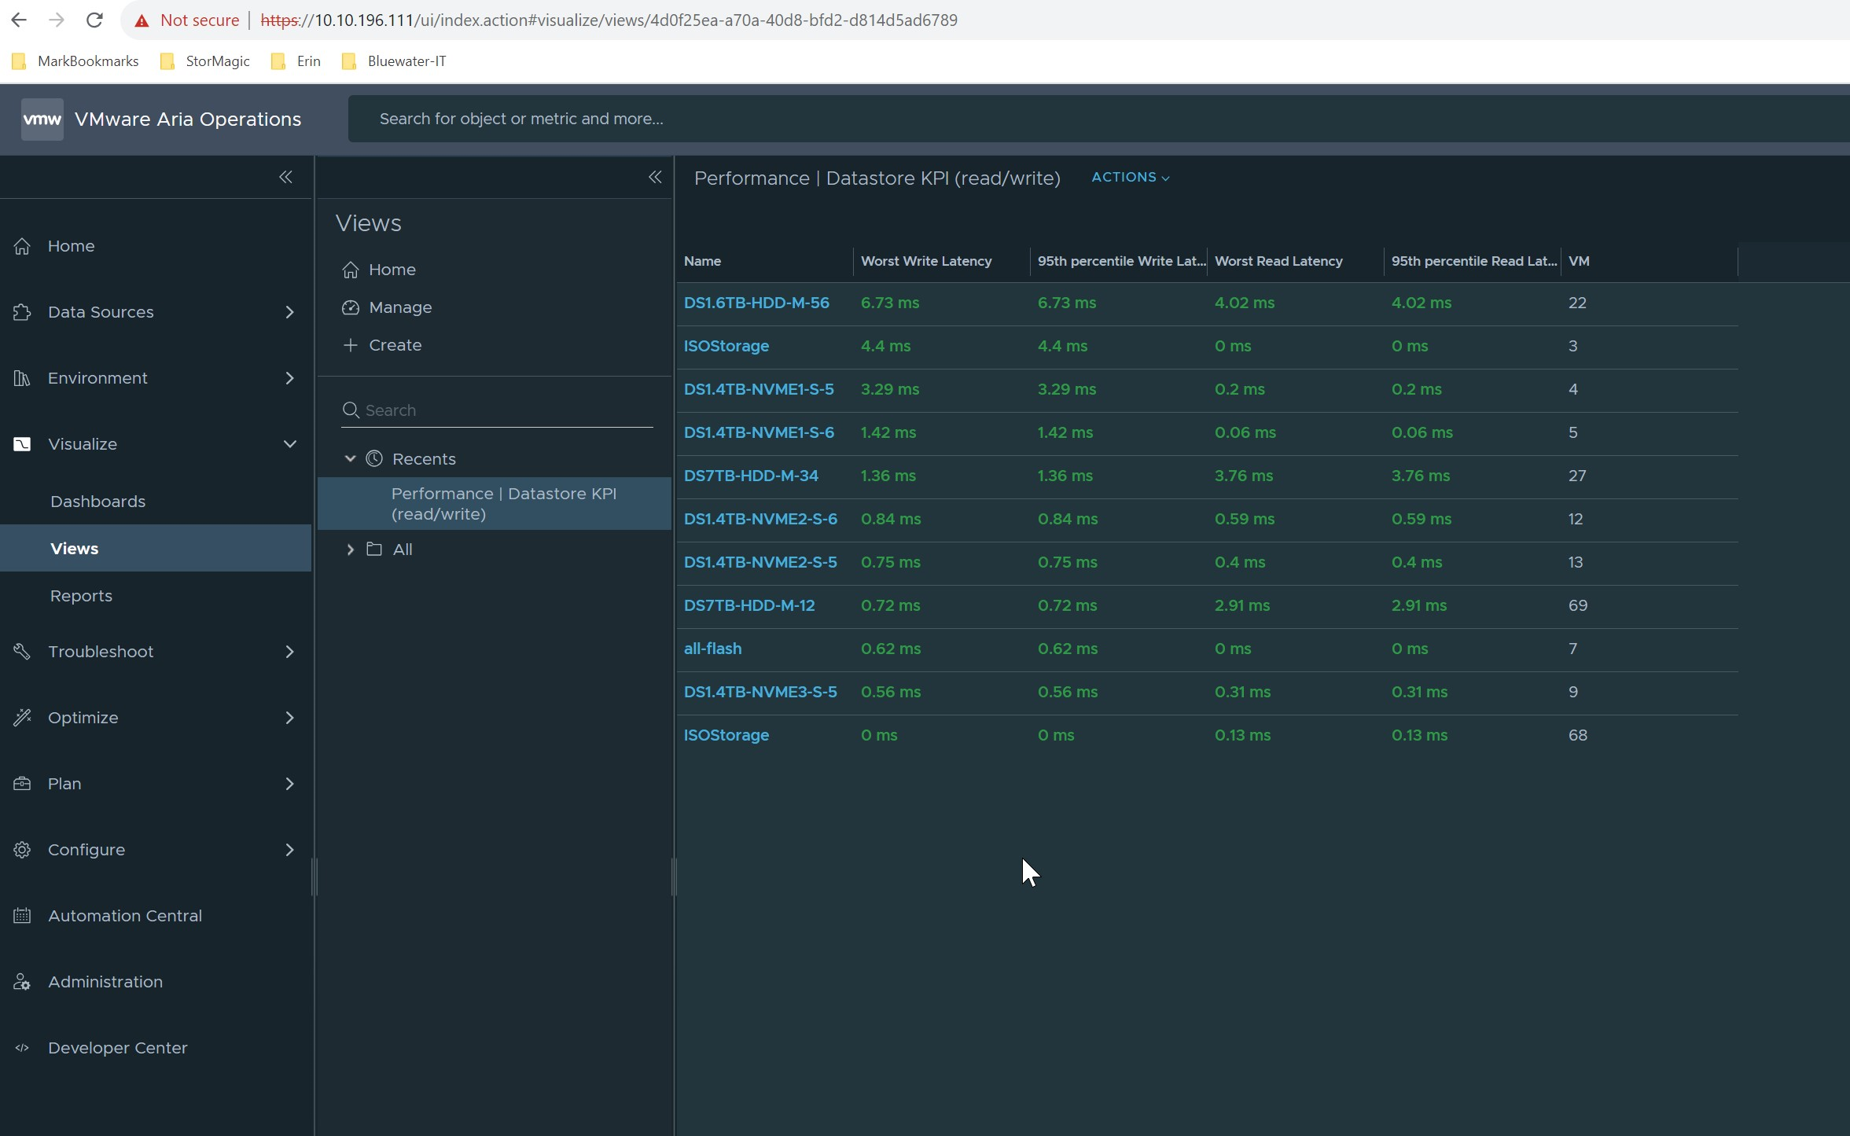Open the Bluewater-IT bookmark folder
Image resolution: width=1850 pixels, height=1136 pixels.
tap(395, 61)
